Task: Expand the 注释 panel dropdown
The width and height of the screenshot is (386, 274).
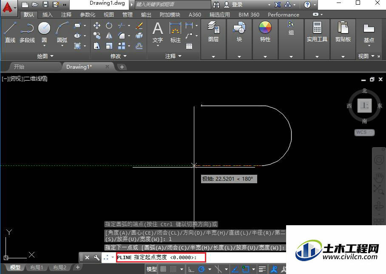Action: coord(173,56)
